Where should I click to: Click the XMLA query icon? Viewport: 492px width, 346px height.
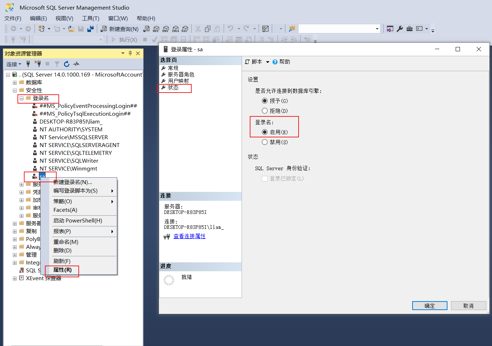175,29
